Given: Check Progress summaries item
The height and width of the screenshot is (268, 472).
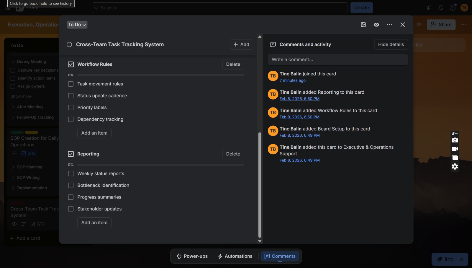Looking at the screenshot, I should click(x=71, y=197).
